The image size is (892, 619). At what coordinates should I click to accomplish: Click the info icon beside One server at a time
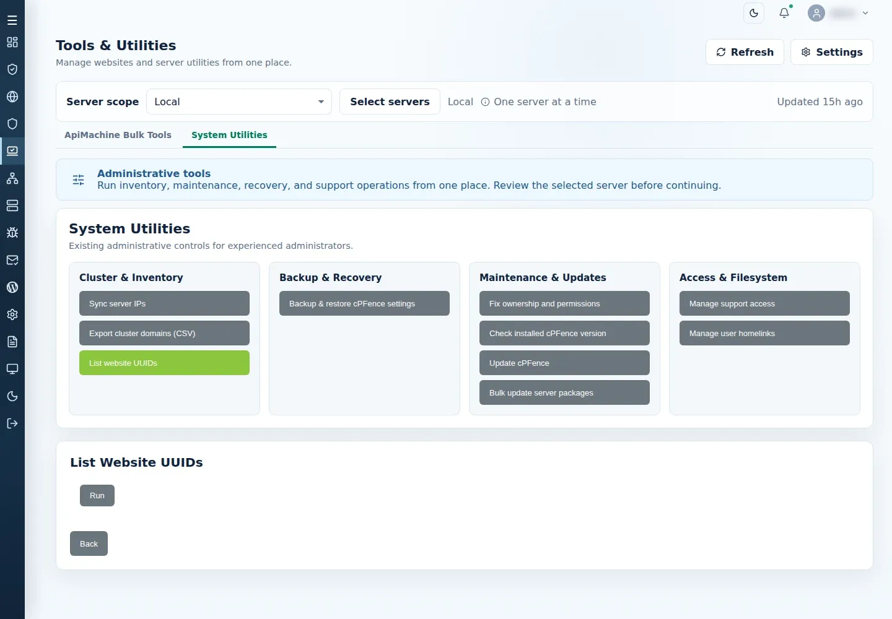click(x=486, y=102)
